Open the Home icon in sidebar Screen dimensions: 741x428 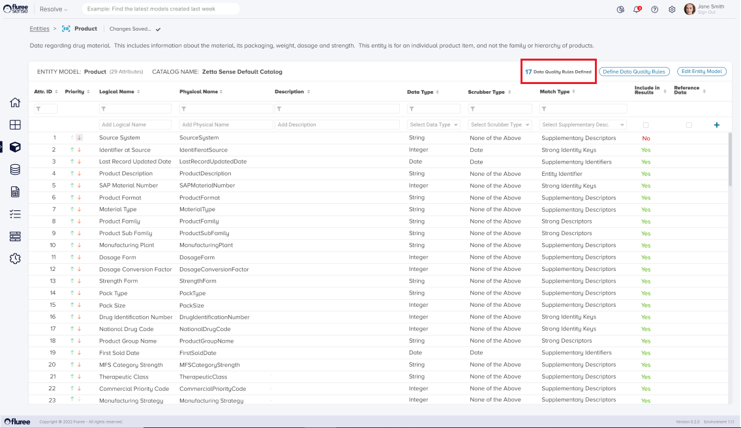[15, 103]
